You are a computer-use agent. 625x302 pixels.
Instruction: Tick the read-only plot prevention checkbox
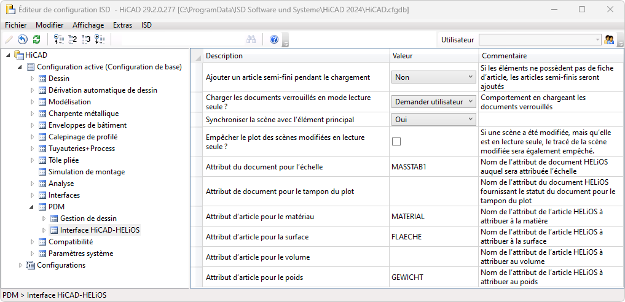tap(396, 142)
